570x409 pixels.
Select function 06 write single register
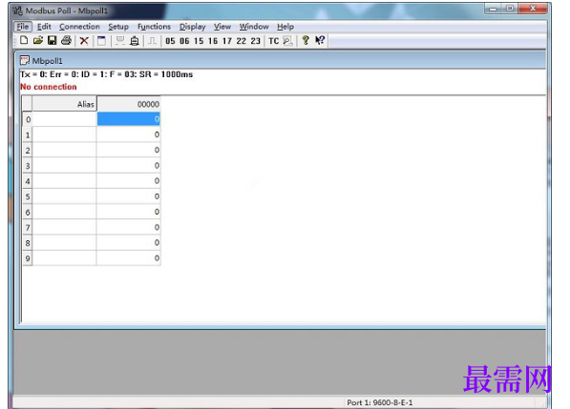[x=184, y=41]
